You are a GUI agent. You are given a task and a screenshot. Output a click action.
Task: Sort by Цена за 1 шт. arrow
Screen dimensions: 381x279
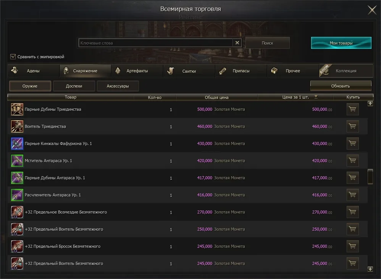pos(316,97)
